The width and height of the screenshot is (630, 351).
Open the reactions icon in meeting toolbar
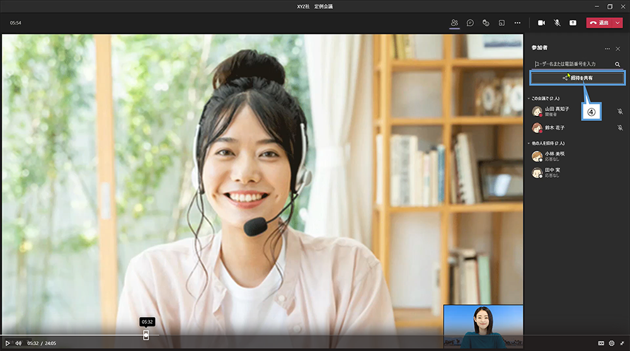tap(486, 23)
